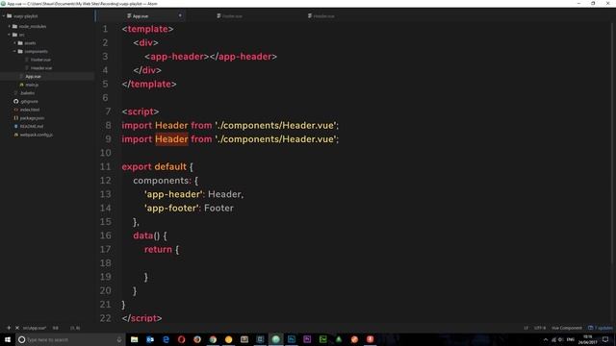This screenshot has height=346, width=616.
Task: Click the opening template tag on line 1
Action: tap(147, 29)
